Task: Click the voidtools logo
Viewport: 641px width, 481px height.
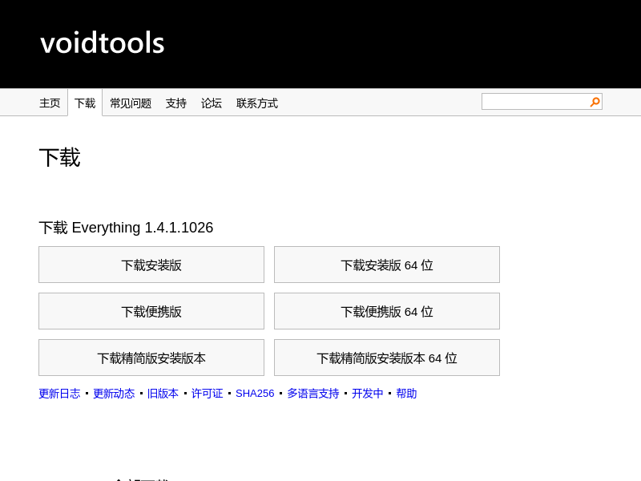Action: tap(103, 43)
